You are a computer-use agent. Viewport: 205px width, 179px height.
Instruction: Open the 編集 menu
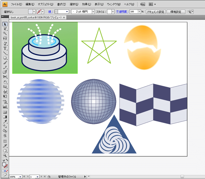point(30,4)
